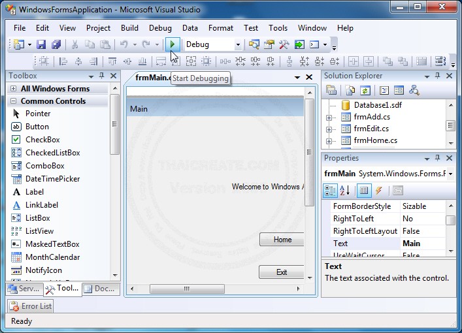Screen dimensions: 462x333
Task: Click the Home button on the form
Action: [x=282, y=240]
